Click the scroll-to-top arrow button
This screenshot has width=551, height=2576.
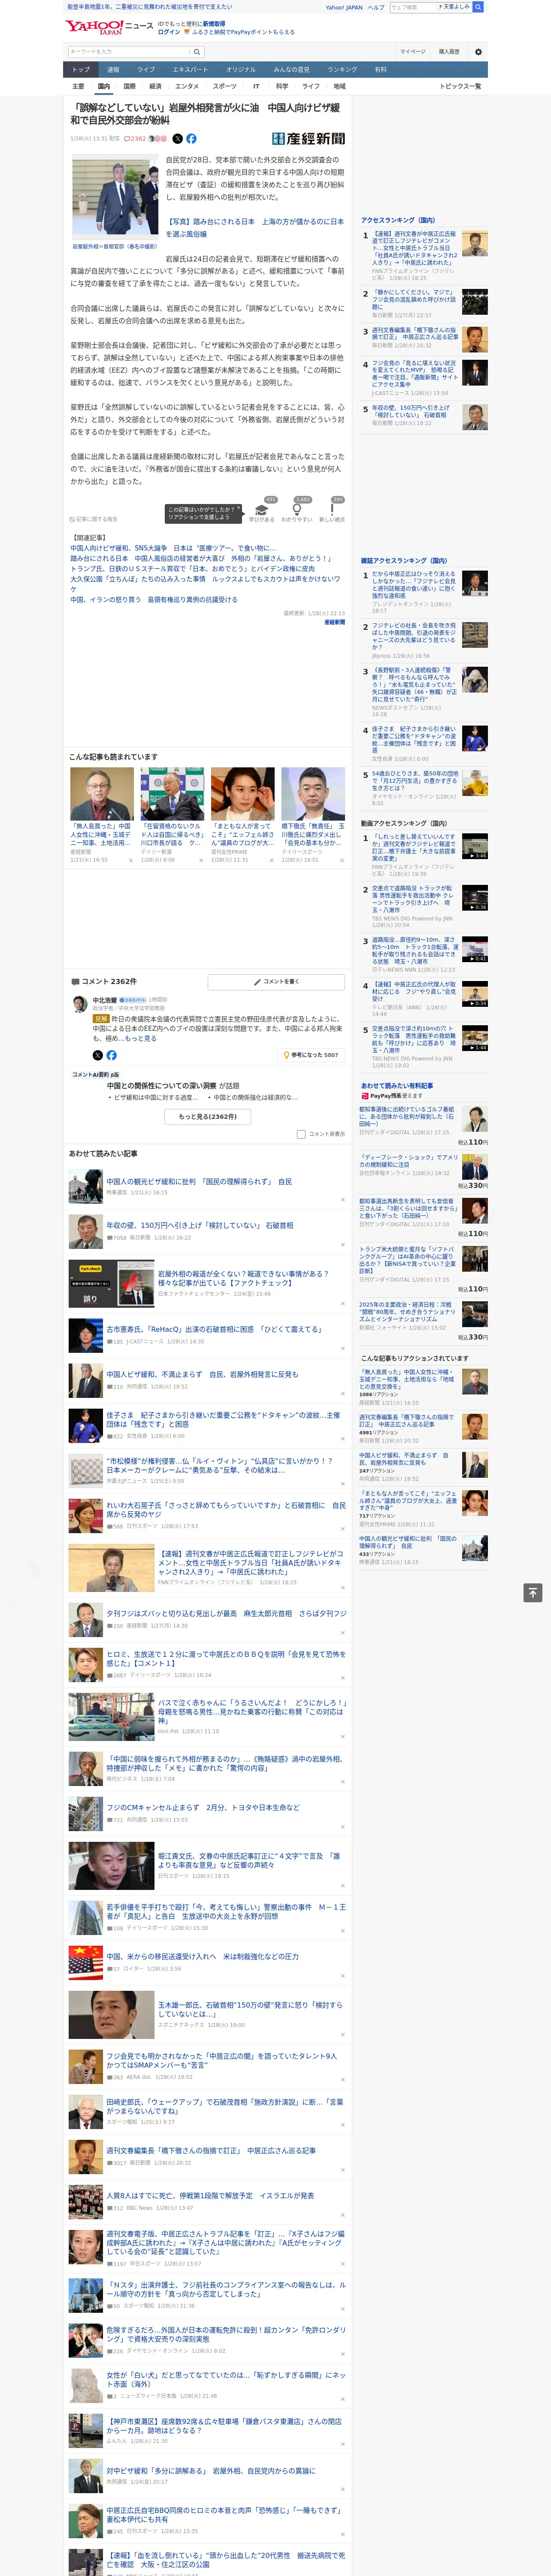click(x=533, y=1592)
